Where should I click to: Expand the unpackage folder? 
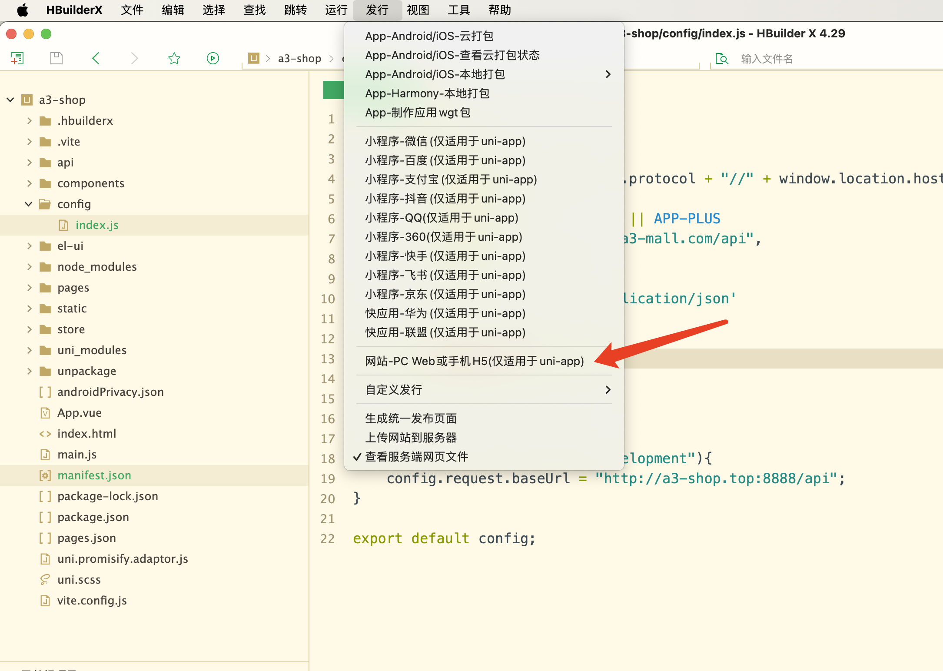[x=29, y=371]
